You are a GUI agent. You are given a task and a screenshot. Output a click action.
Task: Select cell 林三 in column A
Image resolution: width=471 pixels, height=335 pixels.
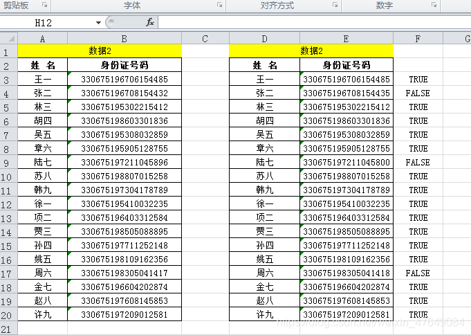coord(43,107)
